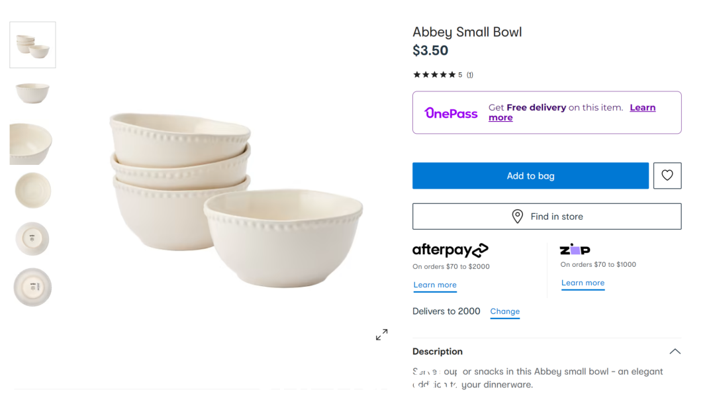Select first thumbnail of stacked bowls
This screenshot has height=394, width=715.
tap(33, 44)
